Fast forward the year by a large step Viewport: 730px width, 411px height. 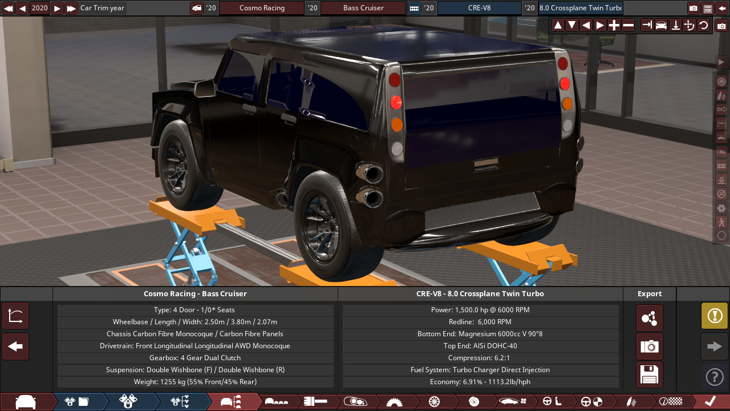pos(71,8)
